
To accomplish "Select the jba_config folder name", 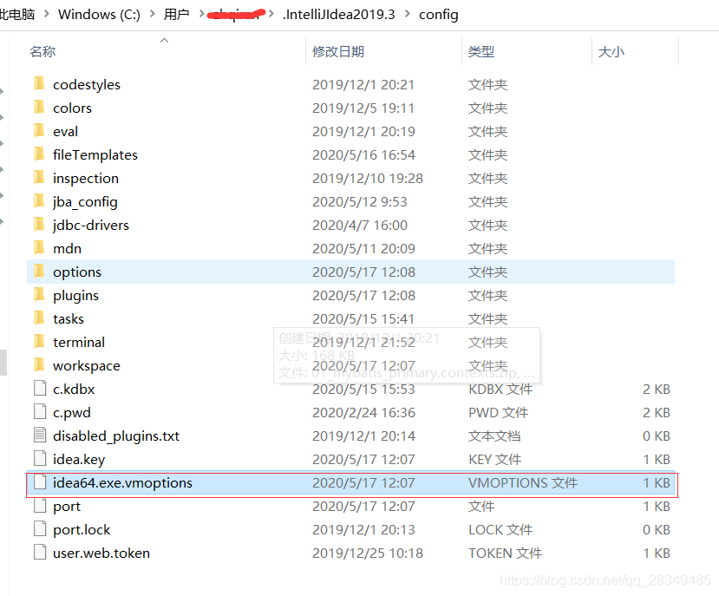I will coord(85,202).
